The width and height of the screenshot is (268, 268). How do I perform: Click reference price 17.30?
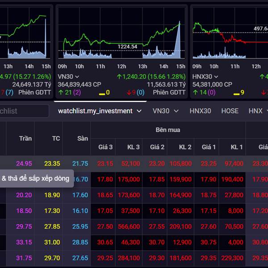[52, 211]
